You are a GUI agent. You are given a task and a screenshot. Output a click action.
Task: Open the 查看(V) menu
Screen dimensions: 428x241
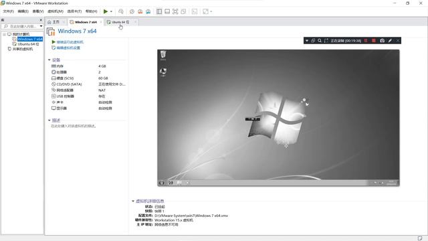pos(38,11)
